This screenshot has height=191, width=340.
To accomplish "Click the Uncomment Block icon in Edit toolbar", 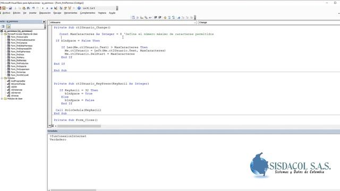I will [x=174, y=18].
